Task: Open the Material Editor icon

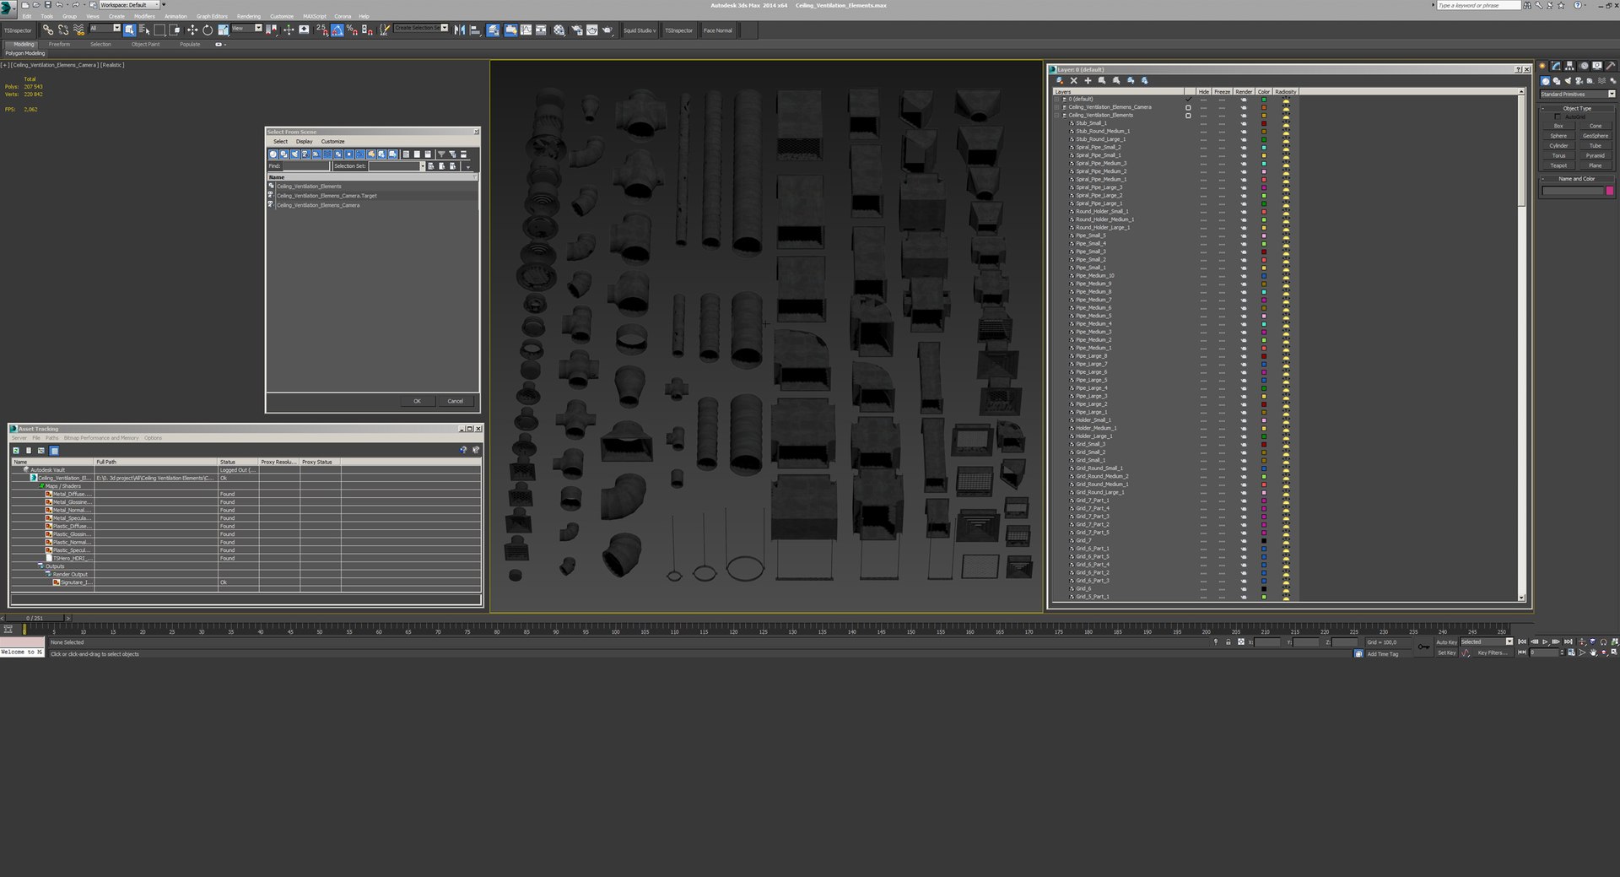Action: pyautogui.click(x=559, y=30)
